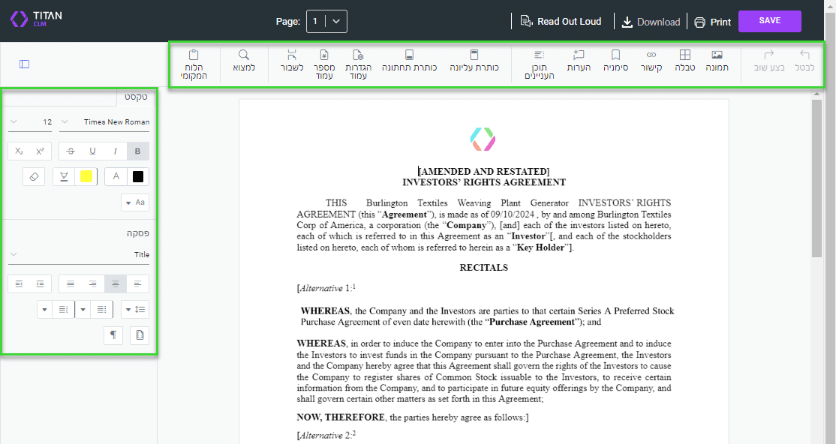The image size is (836, 444).
Task: Open the Times New Roman font dropdown
Action: [104, 121]
